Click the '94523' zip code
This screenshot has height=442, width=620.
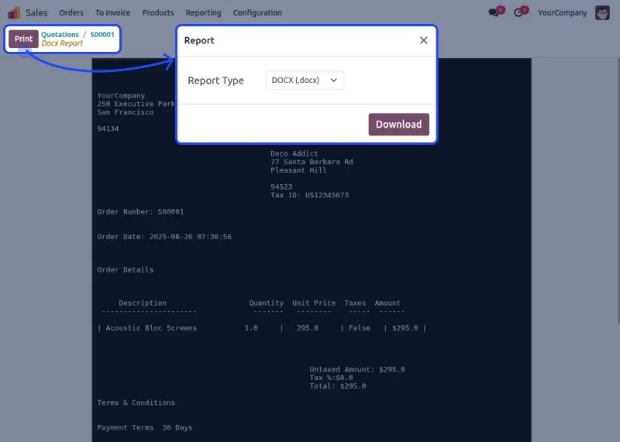click(x=281, y=187)
